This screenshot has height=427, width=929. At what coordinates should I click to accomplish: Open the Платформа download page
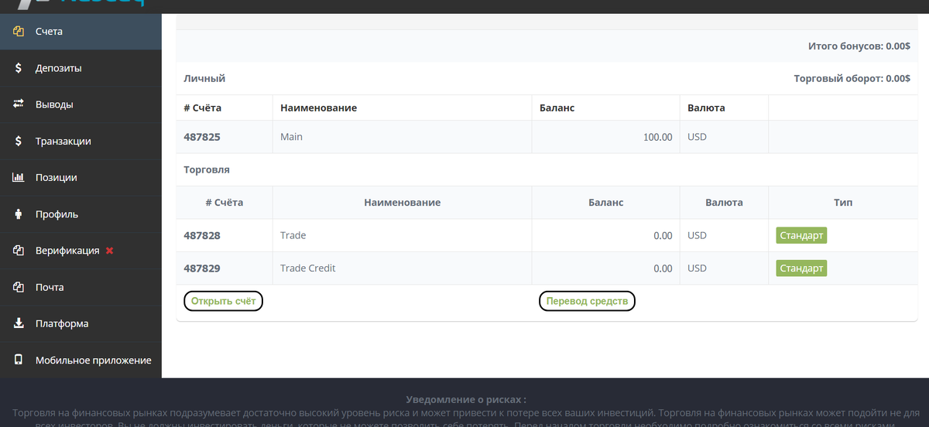81,323
